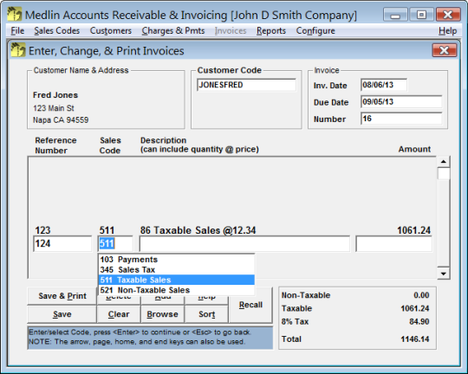This screenshot has height=374, width=468.
Task: Click the Total value 1146.14
Action: (415, 339)
